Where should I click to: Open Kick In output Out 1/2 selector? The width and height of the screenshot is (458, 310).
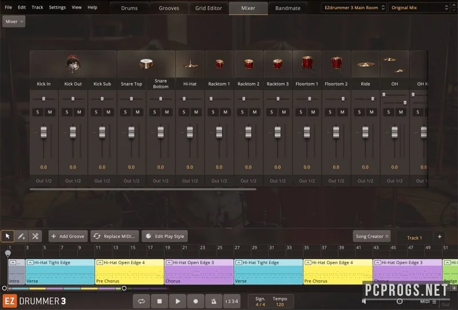pos(44,181)
